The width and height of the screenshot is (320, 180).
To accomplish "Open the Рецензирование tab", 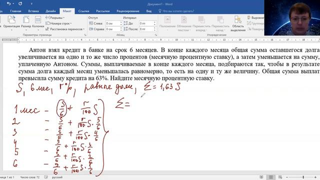I will tap(128, 11).
